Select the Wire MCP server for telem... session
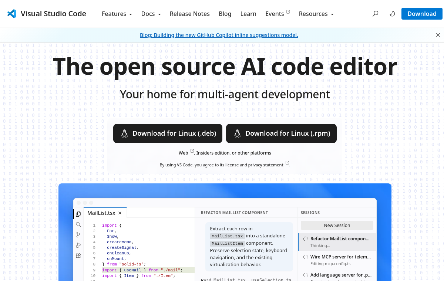This screenshot has height=281, width=444. point(337,260)
